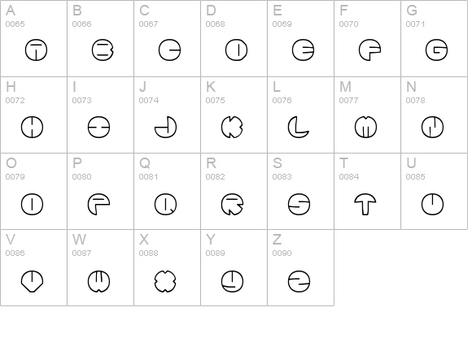Click the shield-shaped V glyph

(x=33, y=281)
